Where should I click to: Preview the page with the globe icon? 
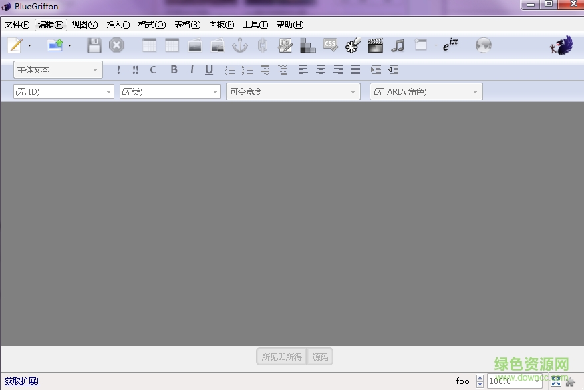(484, 45)
